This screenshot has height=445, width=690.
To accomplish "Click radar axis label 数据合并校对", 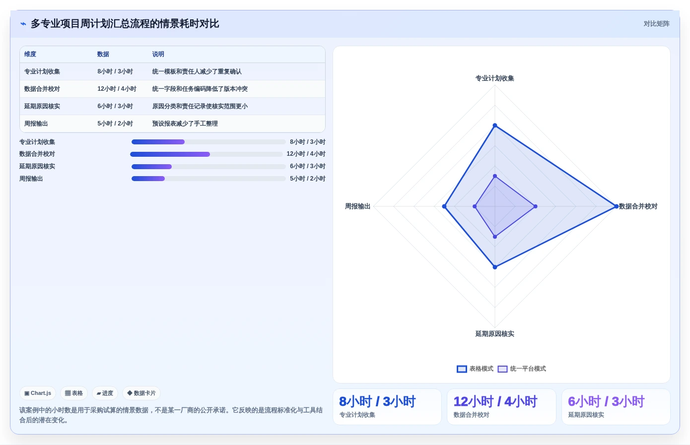I will click(638, 206).
